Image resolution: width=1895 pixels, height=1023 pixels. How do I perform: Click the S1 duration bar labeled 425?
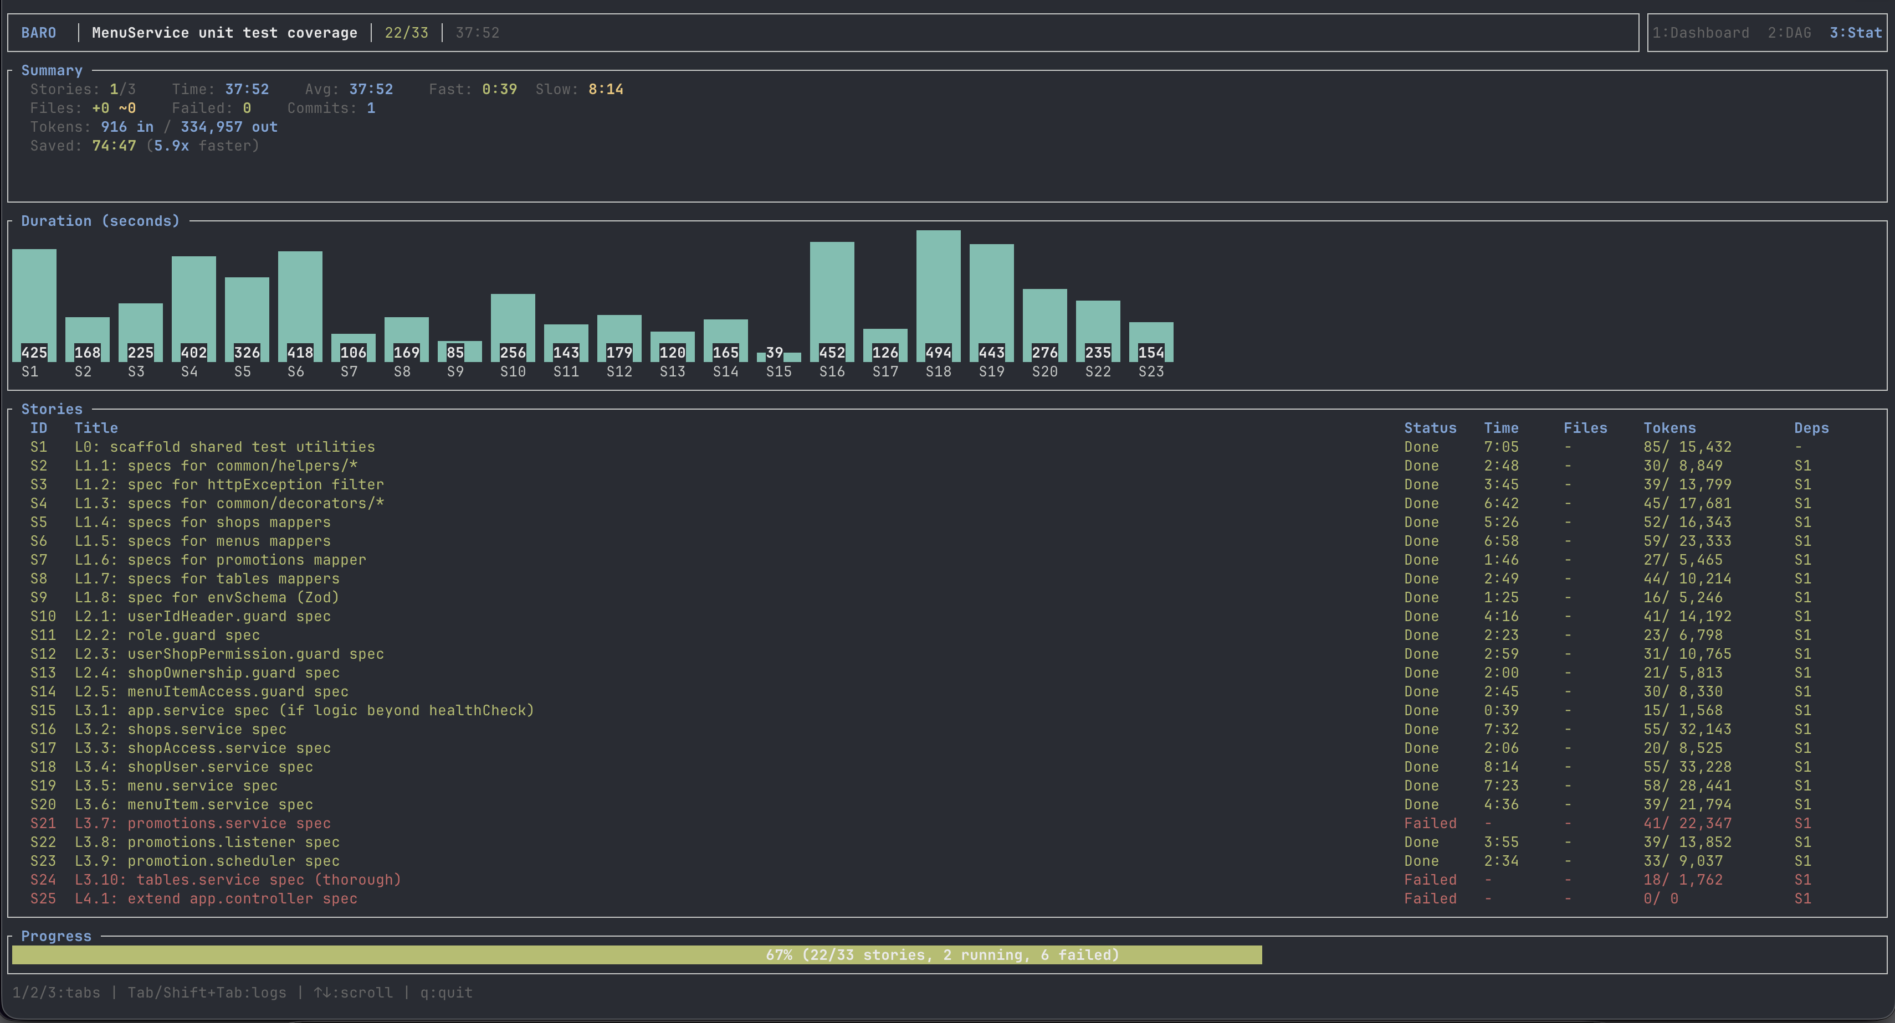click(x=34, y=305)
